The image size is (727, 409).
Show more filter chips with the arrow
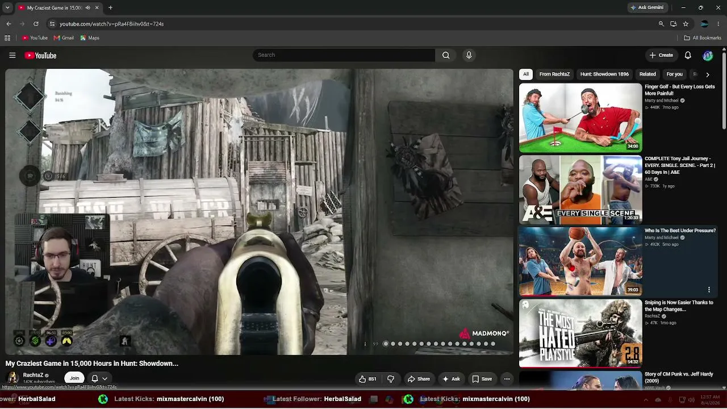[x=707, y=74]
